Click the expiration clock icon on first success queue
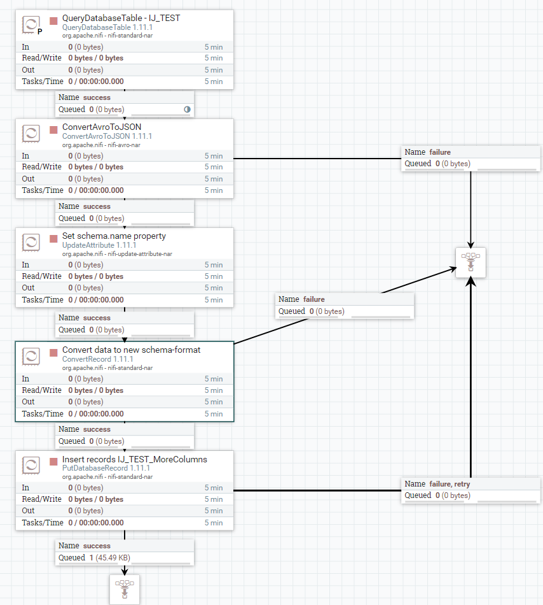This screenshot has height=605, width=543. [x=187, y=109]
